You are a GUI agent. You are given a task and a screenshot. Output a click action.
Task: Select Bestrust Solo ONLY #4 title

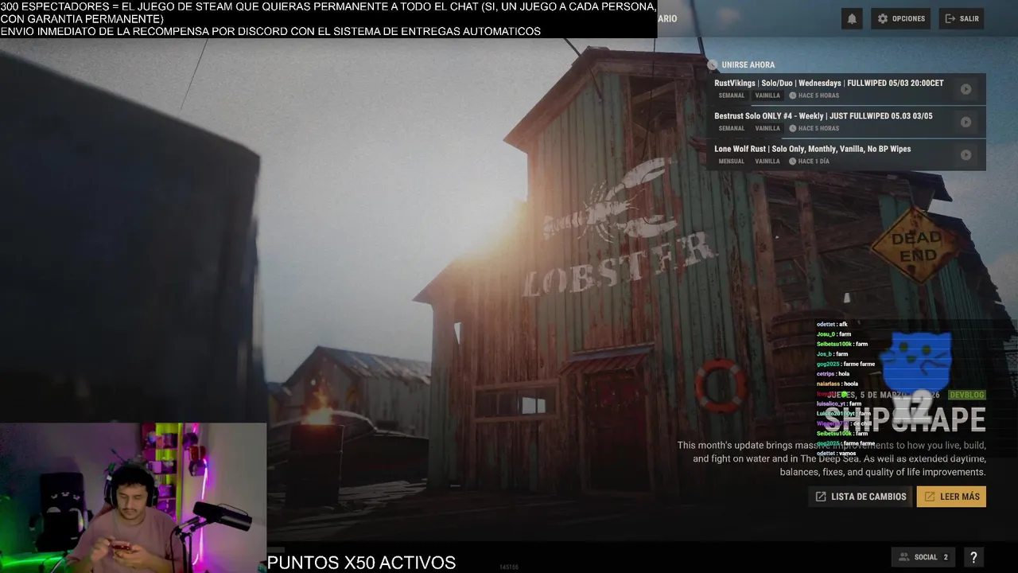[x=823, y=116]
